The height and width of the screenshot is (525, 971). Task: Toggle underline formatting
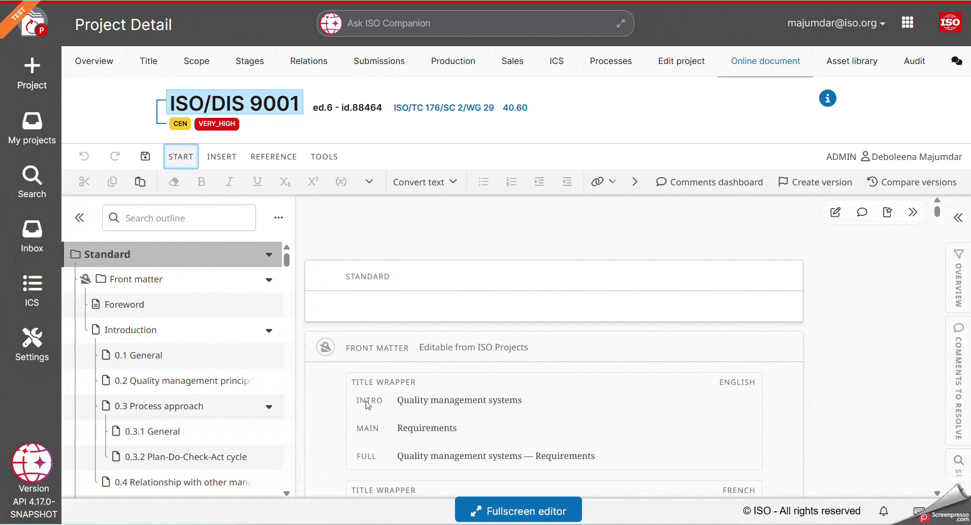257,182
